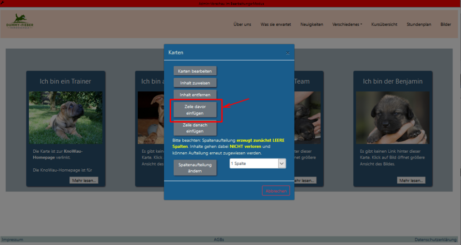Close the Karten dialog with the X
Screen dimensions: 461x245
(288, 53)
